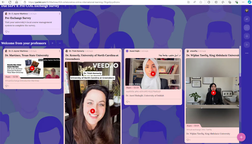Like the Dr. Wijdan Tawfiq post

pos(188,140)
